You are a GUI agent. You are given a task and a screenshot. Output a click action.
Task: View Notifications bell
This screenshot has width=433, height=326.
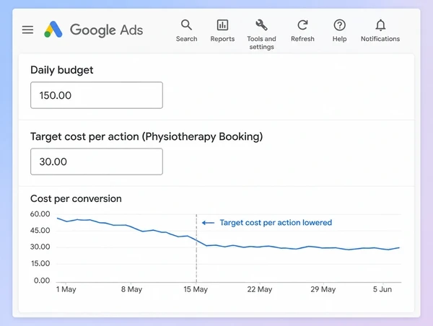point(380,30)
